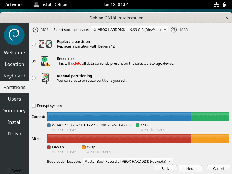The height and width of the screenshot is (174, 232).
Task: Click the Replace a partition disks icon
Action: [45, 44]
